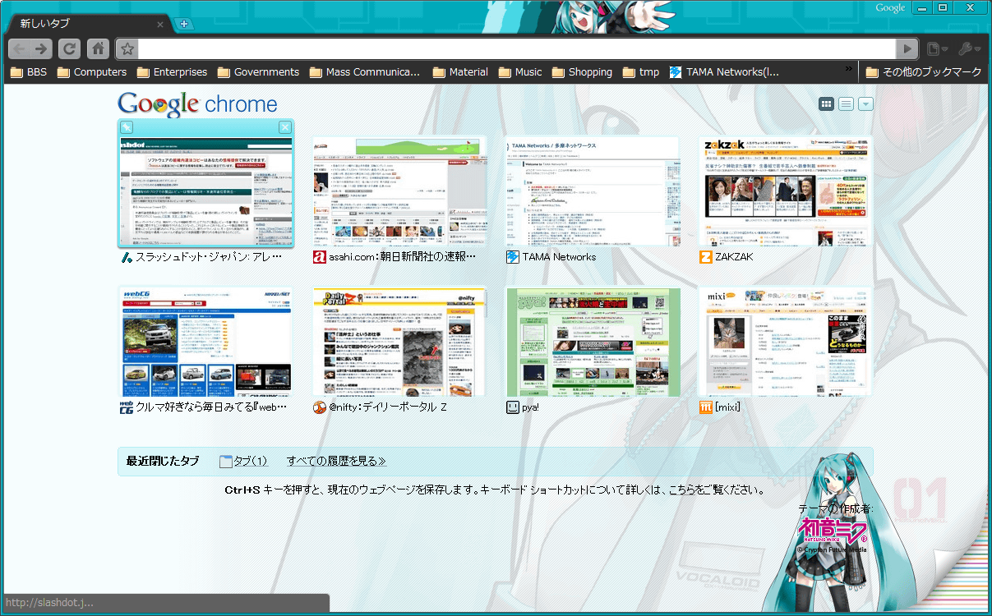Open the wrench tools menu
The height and width of the screenshot is (616, 992).
click(x=968, y=49)
